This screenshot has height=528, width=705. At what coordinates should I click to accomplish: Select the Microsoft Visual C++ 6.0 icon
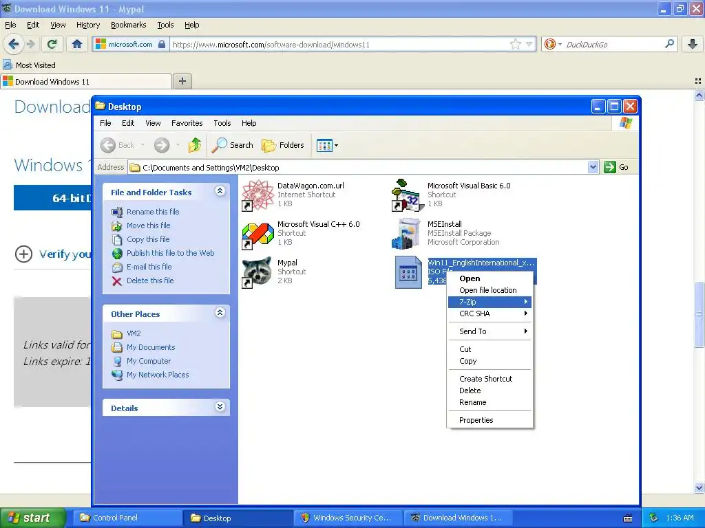[x=257, y=234]
